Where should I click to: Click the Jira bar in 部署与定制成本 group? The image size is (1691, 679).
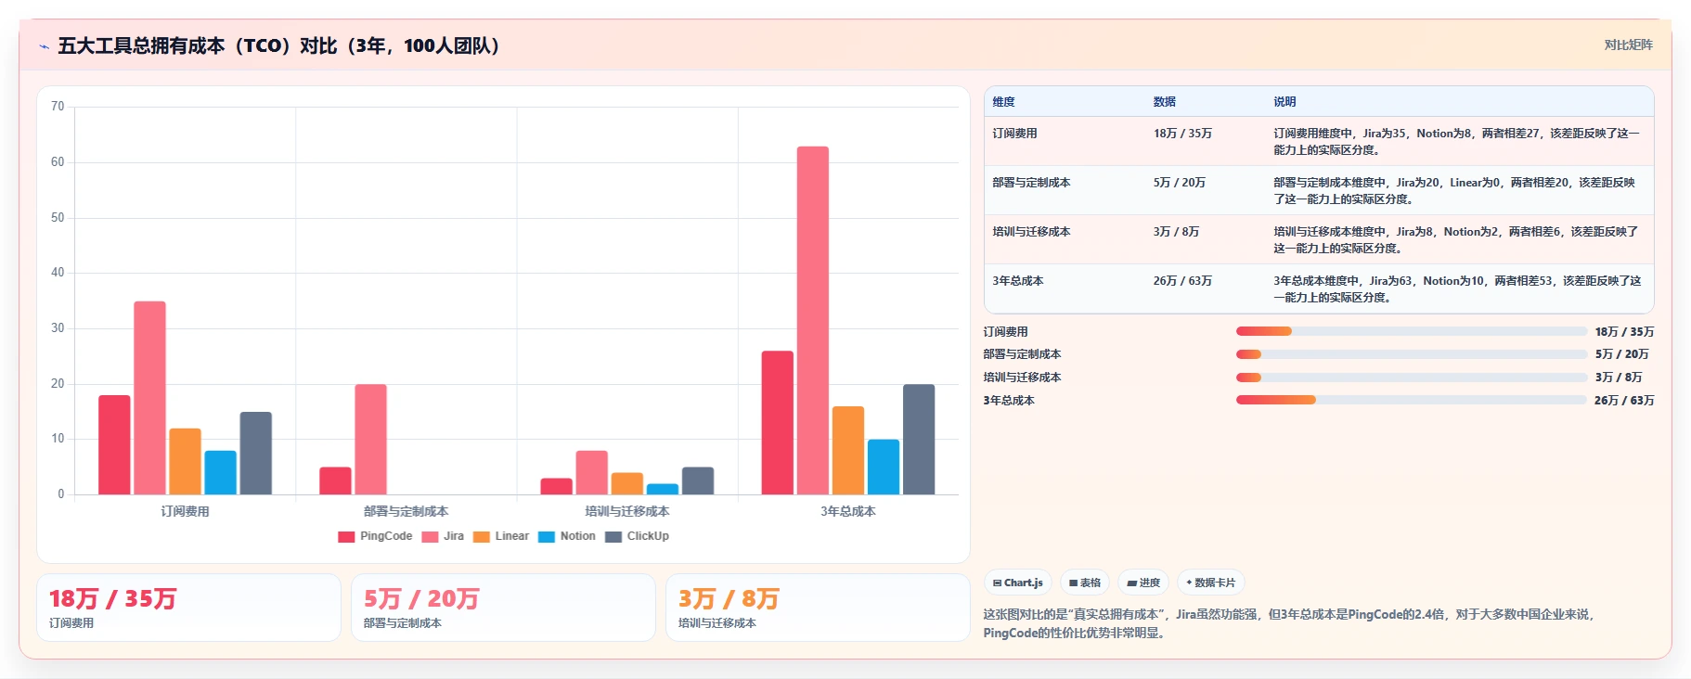(370, 440)
